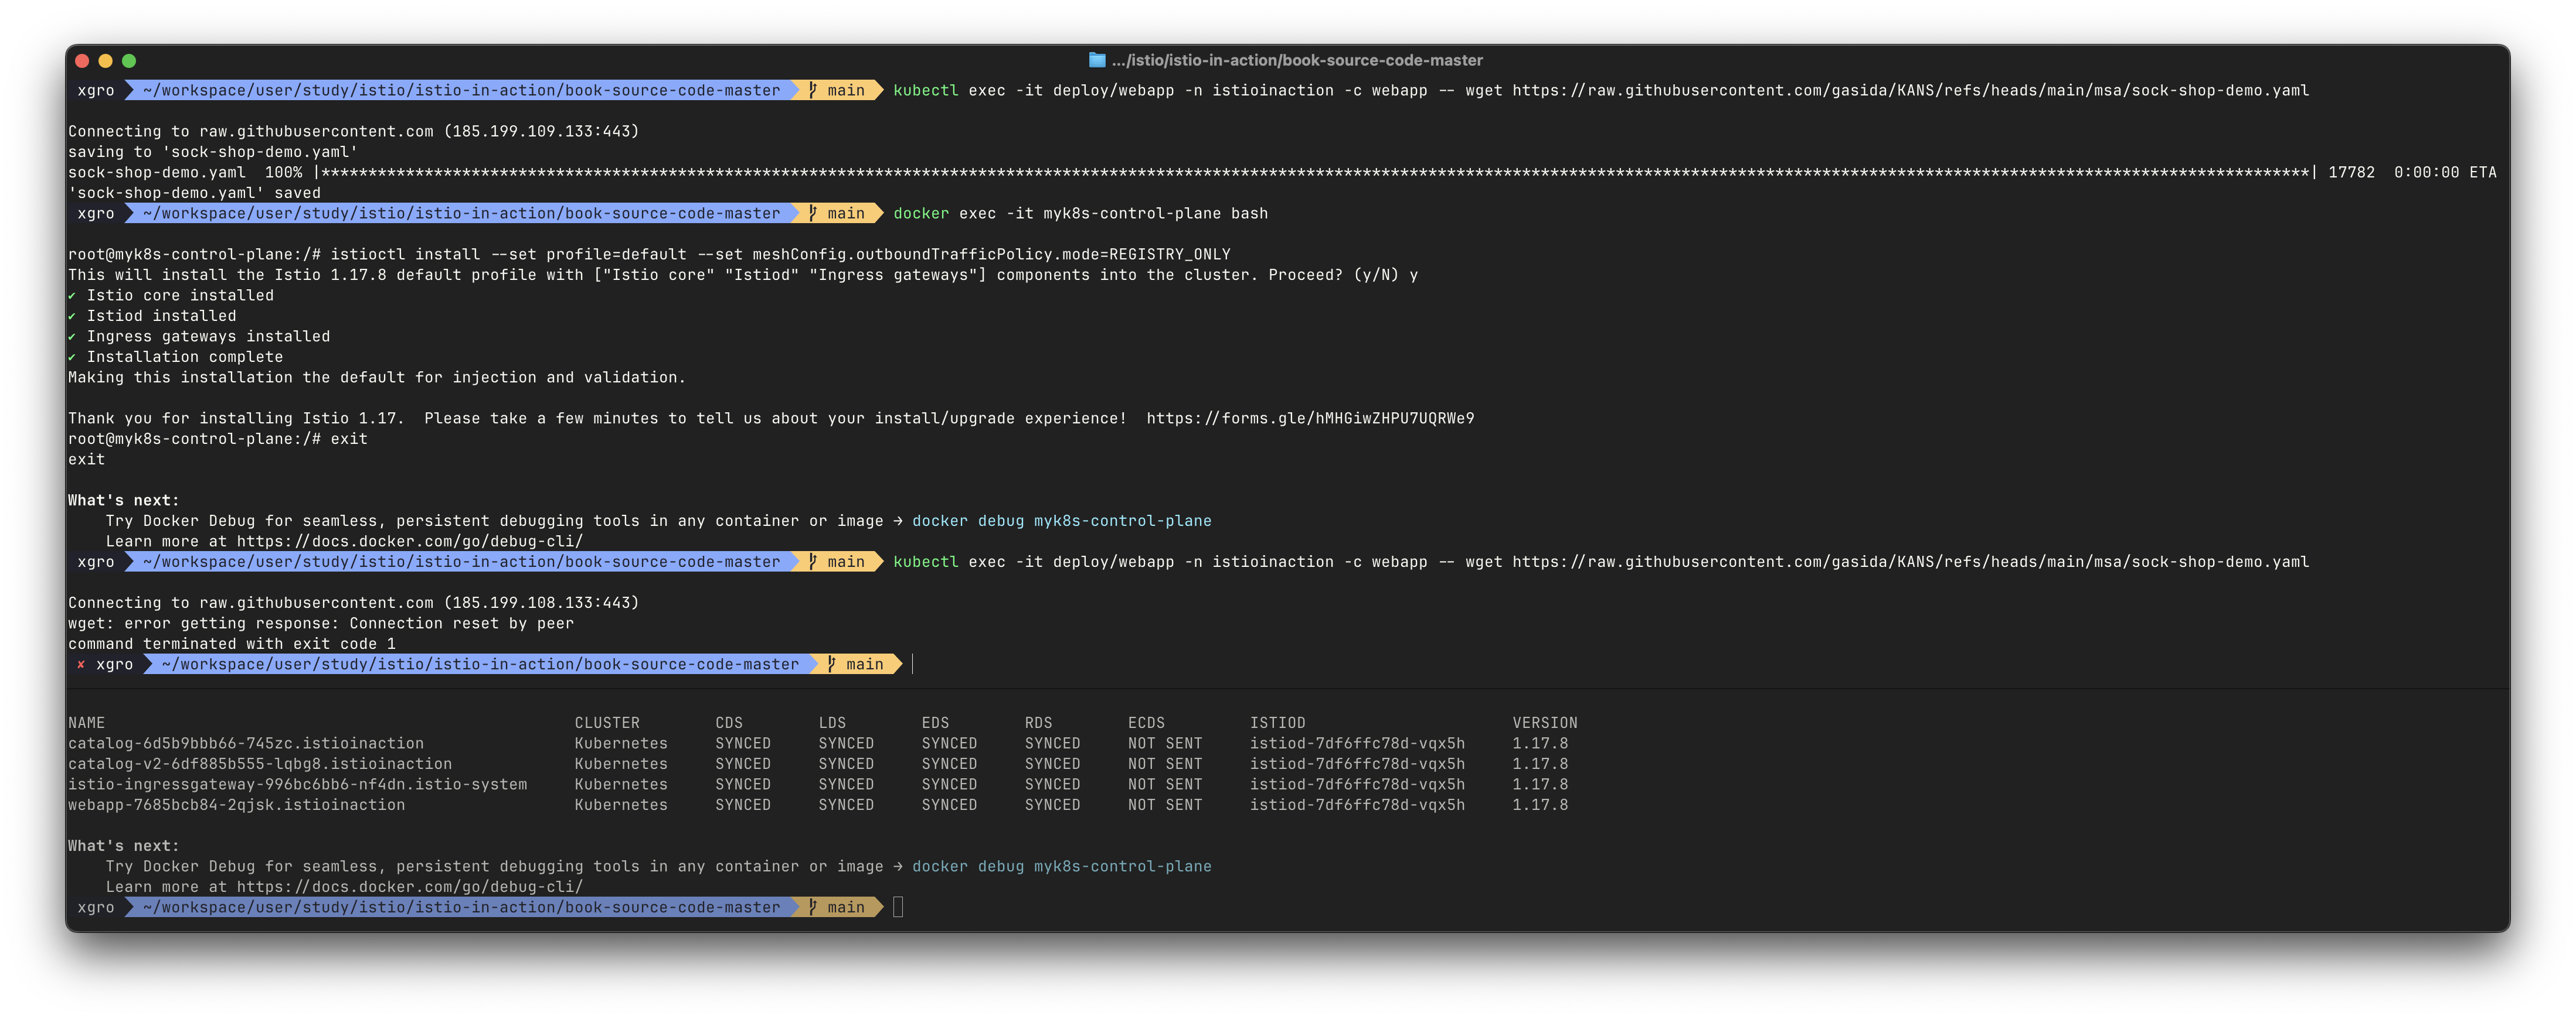Viewport: 2576px width, 1019px height.
Task: Click the workspace path segment in the bottom pane prompt
Action: coord(461,907)
